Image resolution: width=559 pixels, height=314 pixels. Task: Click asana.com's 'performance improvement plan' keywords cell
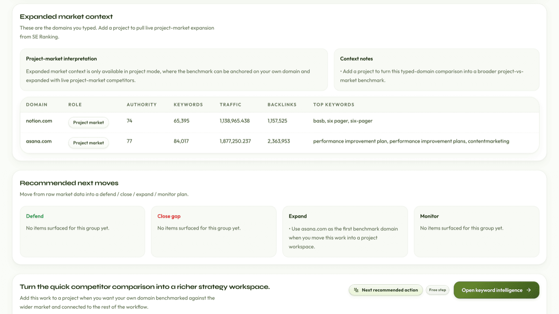tap(411, 141)
